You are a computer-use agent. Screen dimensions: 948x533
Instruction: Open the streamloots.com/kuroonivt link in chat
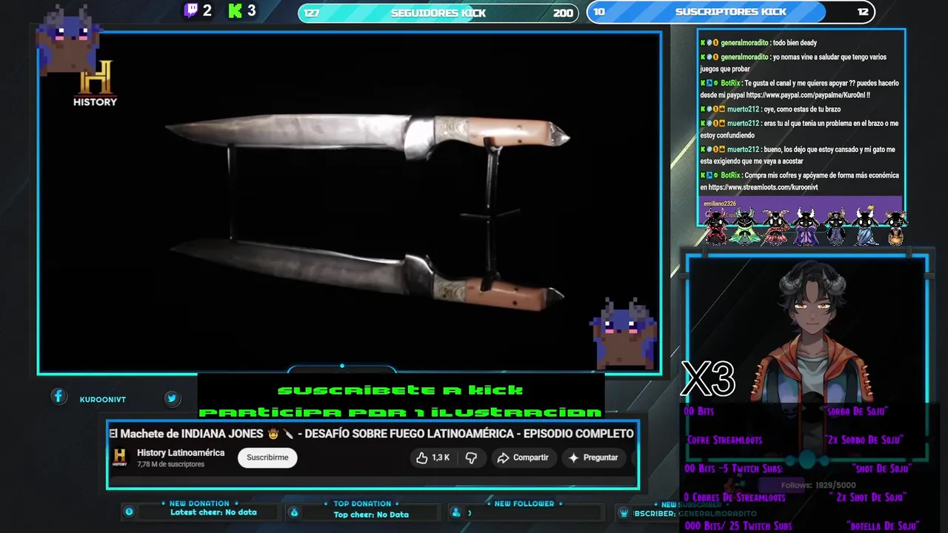click(x=763, y=187)
